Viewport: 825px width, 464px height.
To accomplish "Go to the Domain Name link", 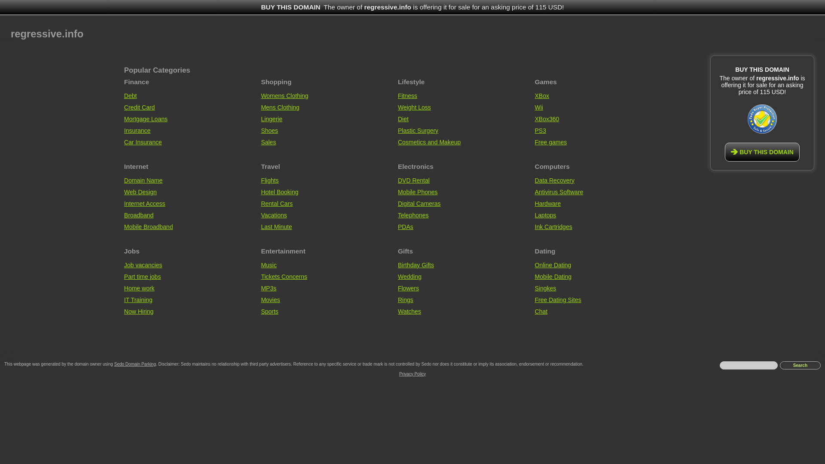I will (x=143, y=180).
